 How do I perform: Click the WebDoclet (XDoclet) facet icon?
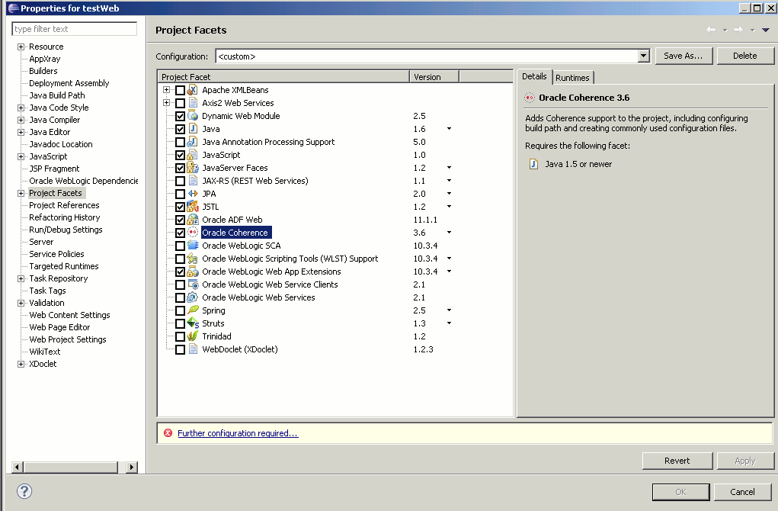click(193, 349)
